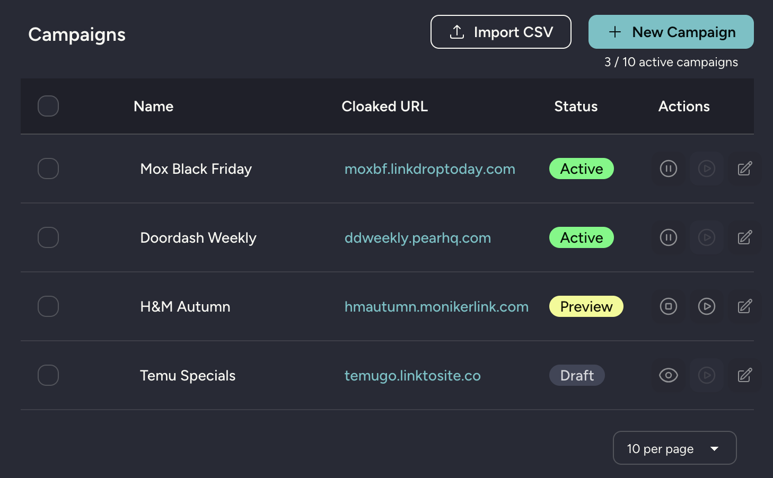Check the H&M Autumn row checkbox

tap(48, 306)
